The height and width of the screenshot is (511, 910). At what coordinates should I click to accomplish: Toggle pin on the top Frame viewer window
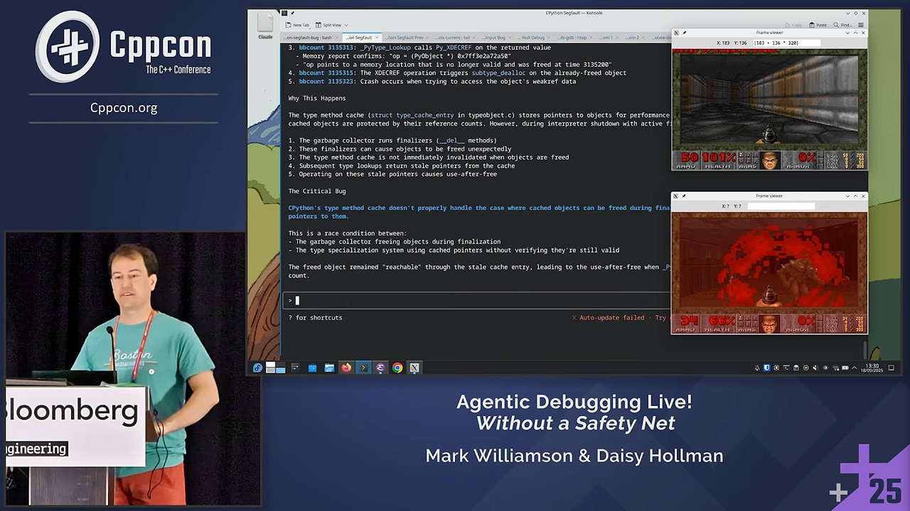(x=684, y=33)
